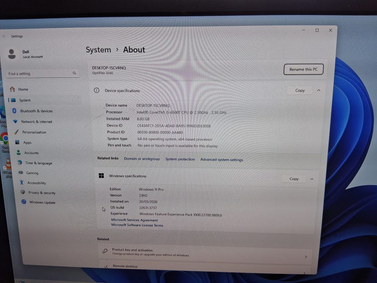377x283 pixels.
Task: Select the Windows 11 Pro edition text
Action: [x=151, y=189]
